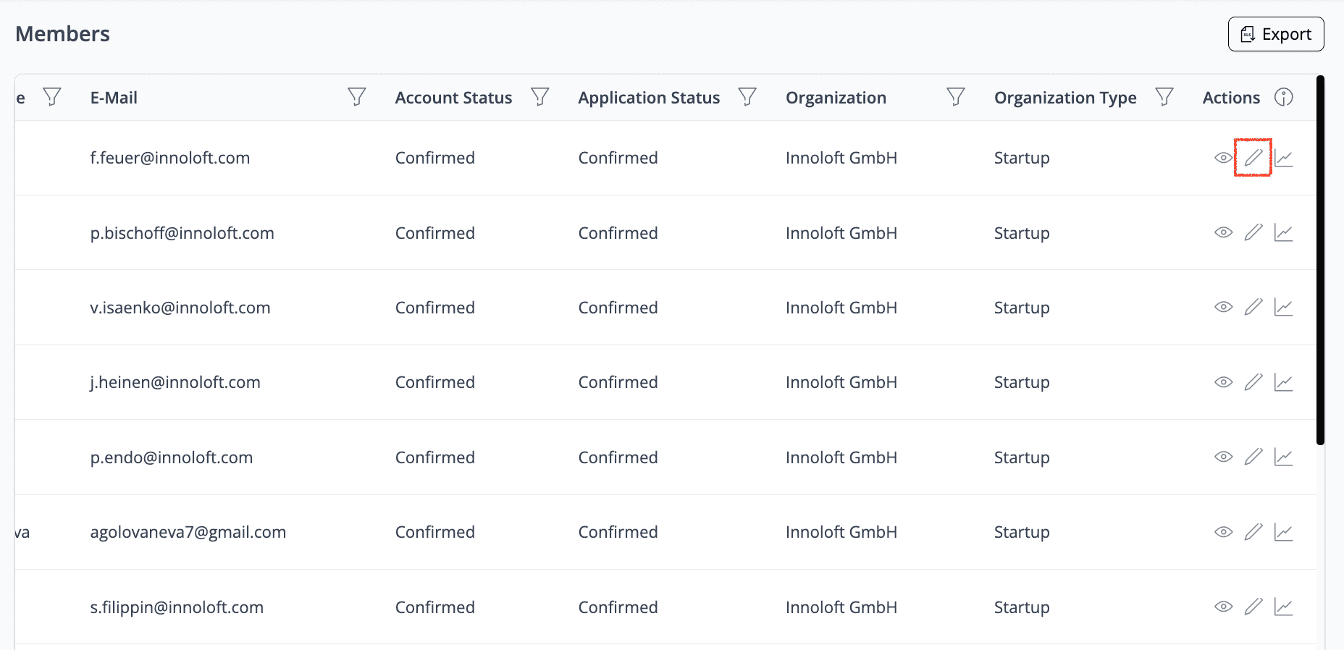Viewport: 1344px width, 650px height.
Task: Filter by Organization column
Action: (955, 97)
